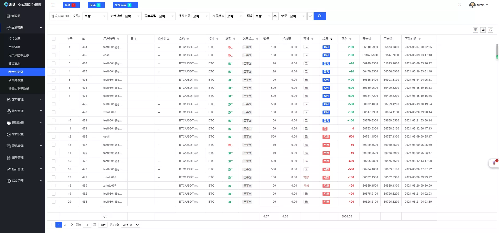Click the floating chat widget icon

494,163
